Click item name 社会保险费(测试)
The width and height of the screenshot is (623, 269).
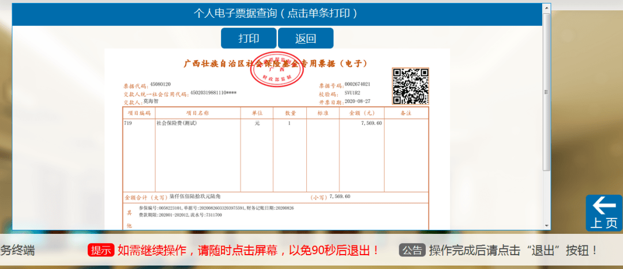[x=177, y=123]
